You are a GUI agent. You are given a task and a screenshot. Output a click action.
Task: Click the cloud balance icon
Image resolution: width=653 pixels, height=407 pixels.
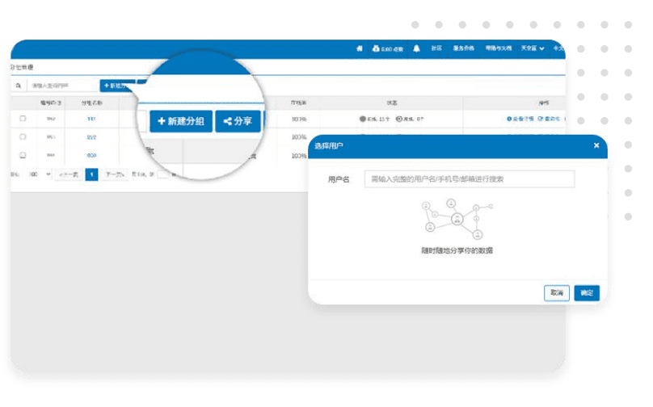pos(376,48)
